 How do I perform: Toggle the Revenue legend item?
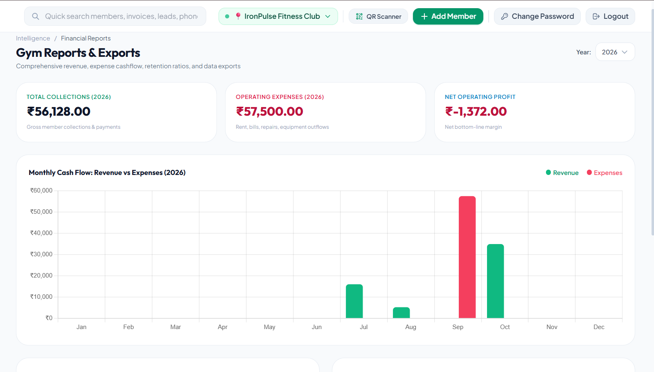(562, 173)
